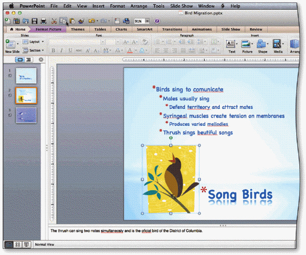
Task: Switch to Slide Sorter view button
Action: click(x=18, y=244)
